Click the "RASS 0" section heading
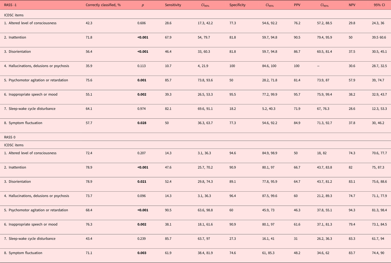This screenshot has width=391, height=263. coord(11,137)
